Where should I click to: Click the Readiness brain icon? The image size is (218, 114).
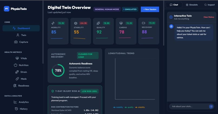tap(15, 86)
